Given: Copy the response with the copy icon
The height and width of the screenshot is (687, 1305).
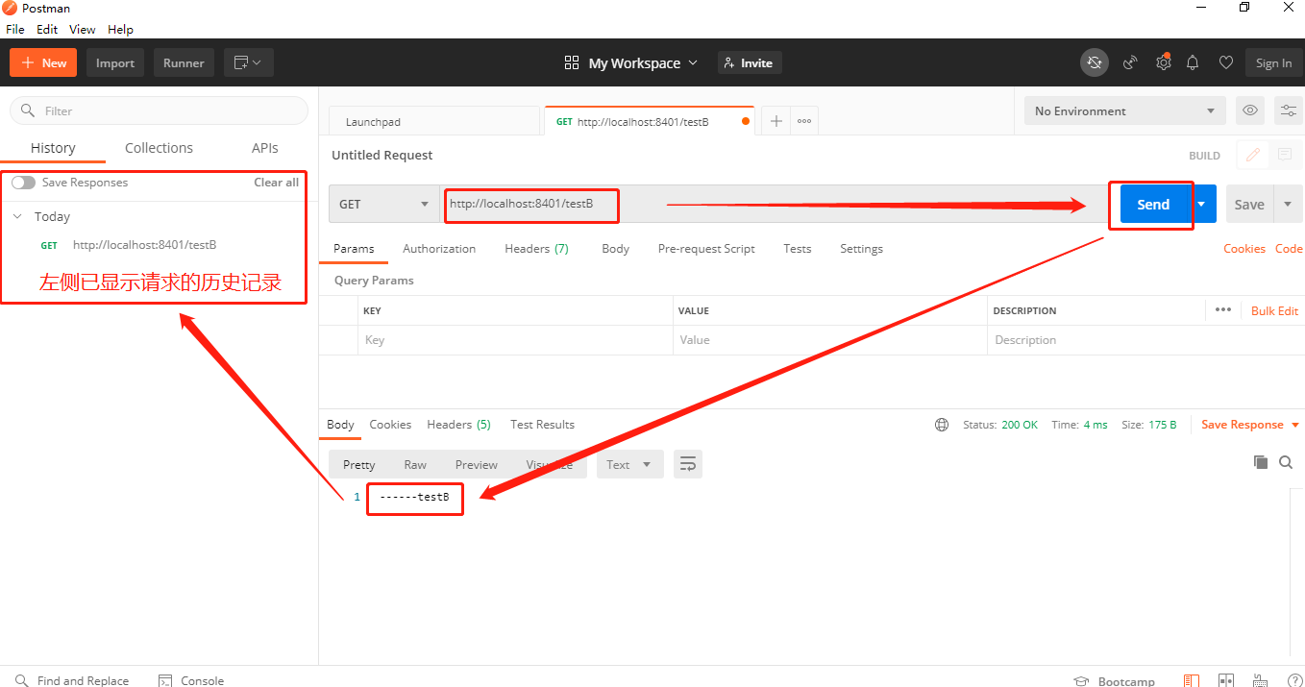Looking at the screenshot, I should 1261,462.
